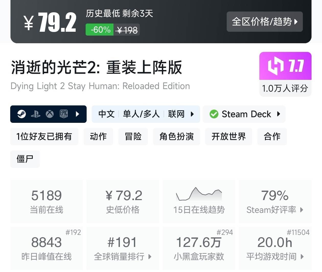Click the Steam platform icon

[x=21, y=114]
